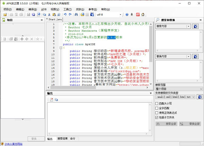Open the 小米人官方网站 link
This screenshot has width=204, height=146.
[13, 144]
